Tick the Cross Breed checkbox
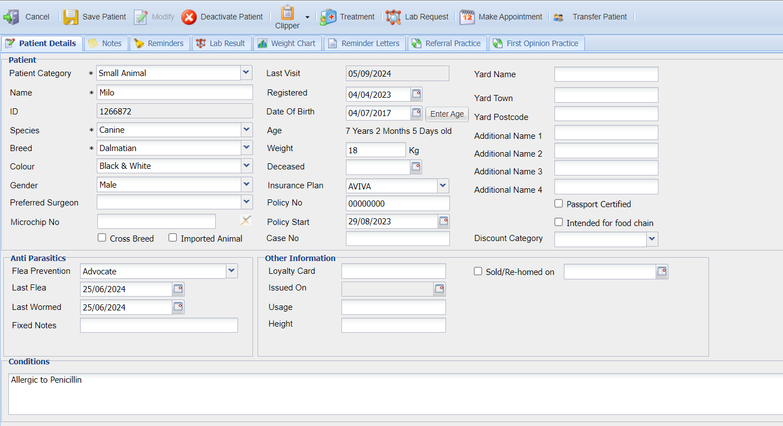This screenshot has height=426, width=783. point(102,238)
